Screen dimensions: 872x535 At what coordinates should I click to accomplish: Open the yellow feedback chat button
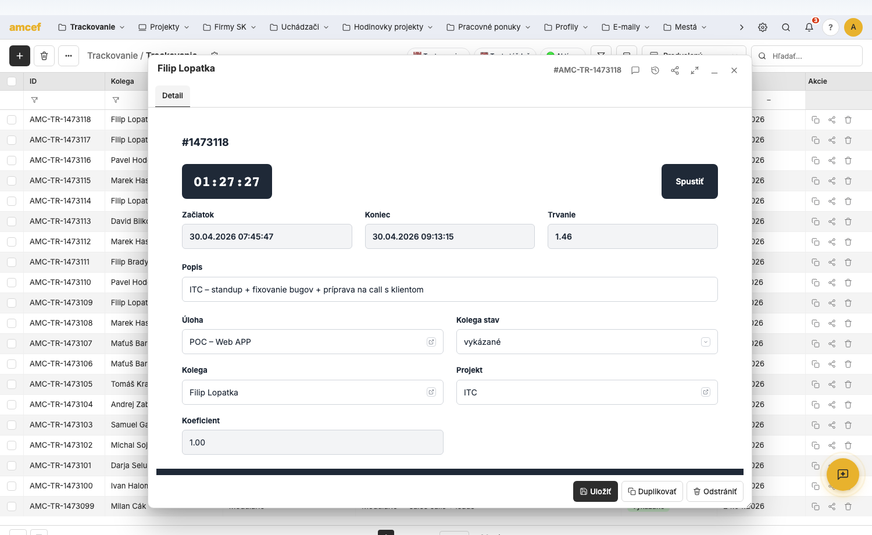coord(843,475)
